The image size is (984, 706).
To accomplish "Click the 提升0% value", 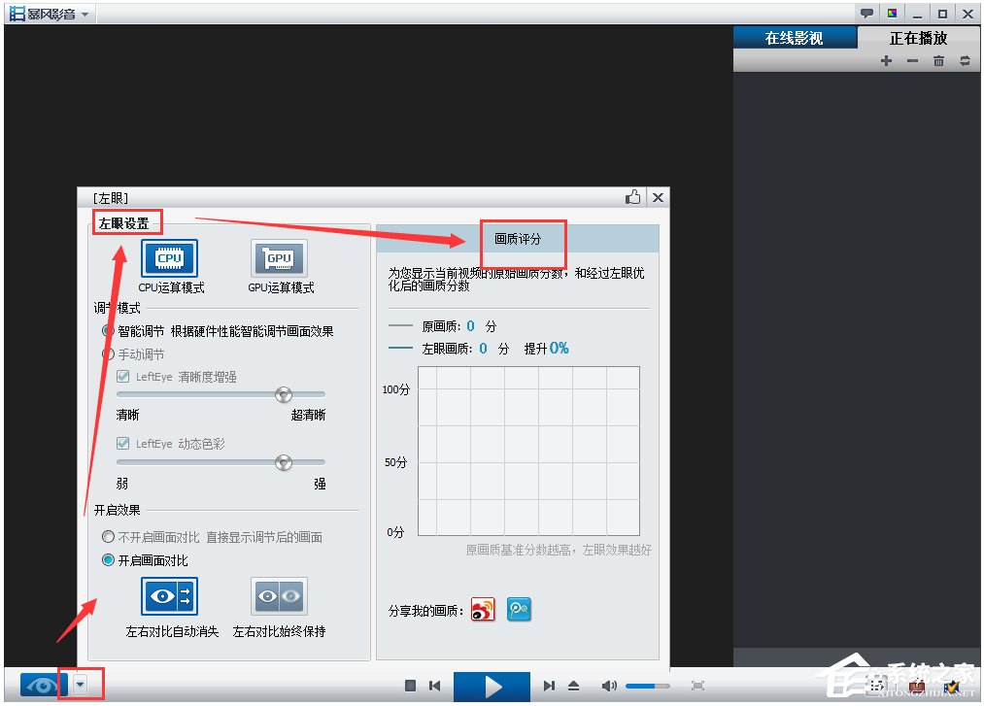I will [547, 349].
